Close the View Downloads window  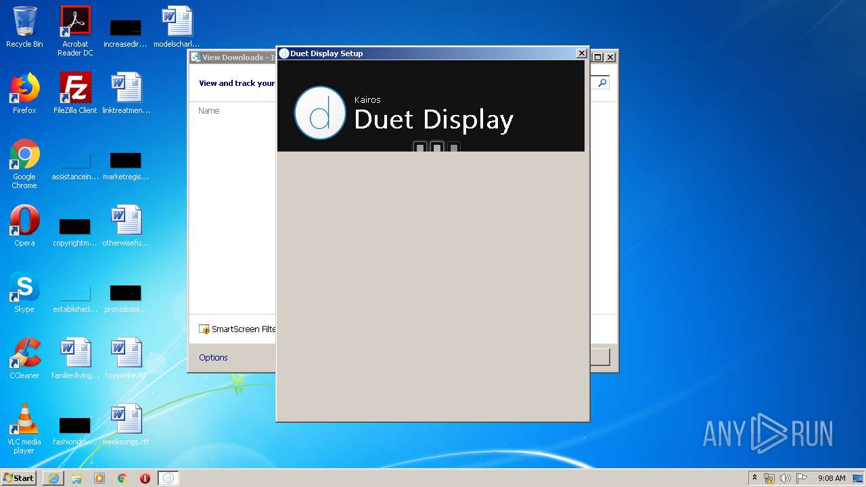click(x=610, y=57)
